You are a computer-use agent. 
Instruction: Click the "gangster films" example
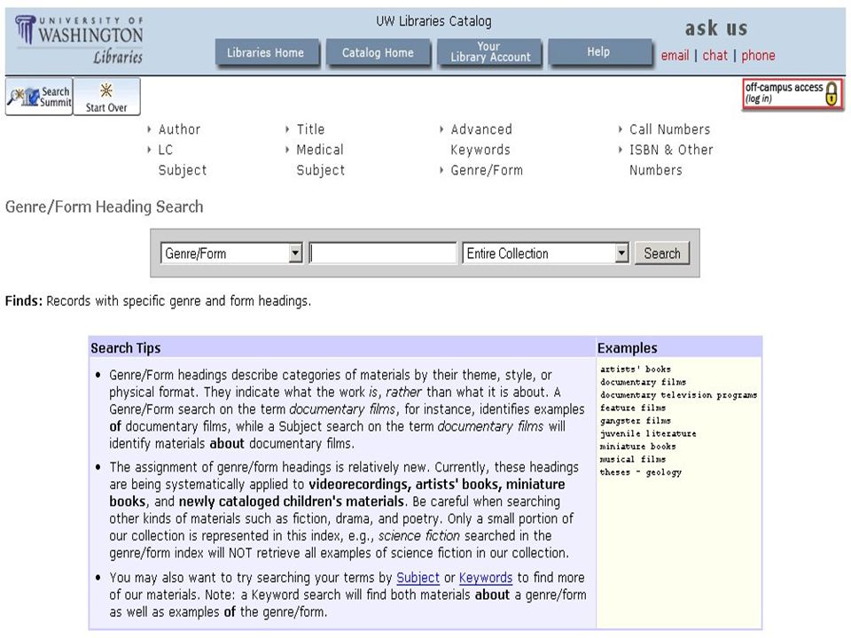tap(636, 420)
